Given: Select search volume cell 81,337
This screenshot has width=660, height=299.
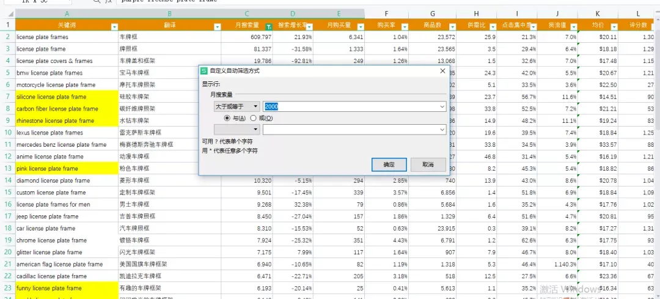Looking at the screenshot, I should (247, 49).
